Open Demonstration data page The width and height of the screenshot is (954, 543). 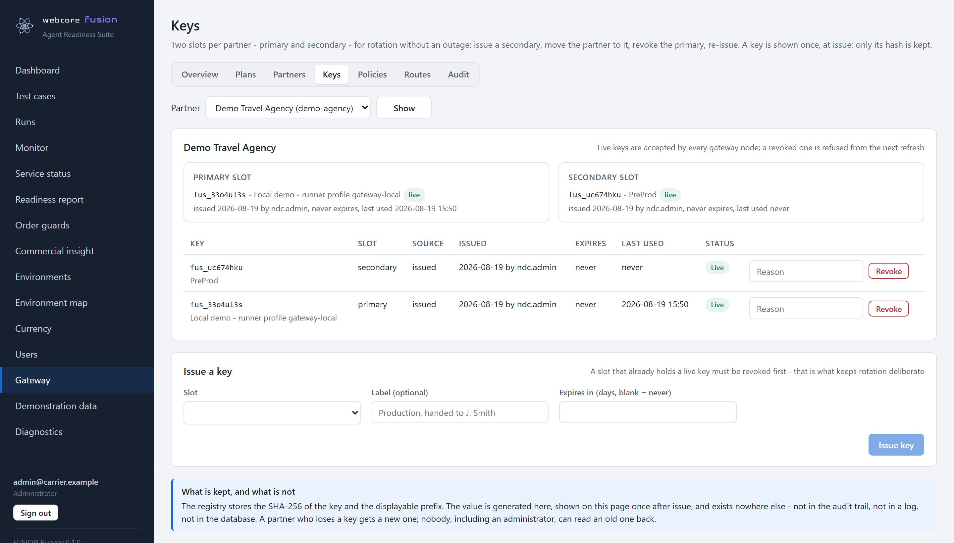pyautogui.click(x=56, y=406)
